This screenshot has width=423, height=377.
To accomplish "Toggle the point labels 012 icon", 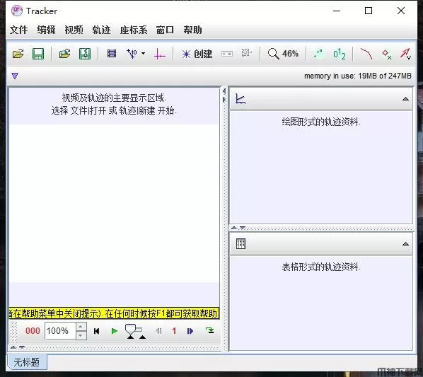I will pos(339,54).
